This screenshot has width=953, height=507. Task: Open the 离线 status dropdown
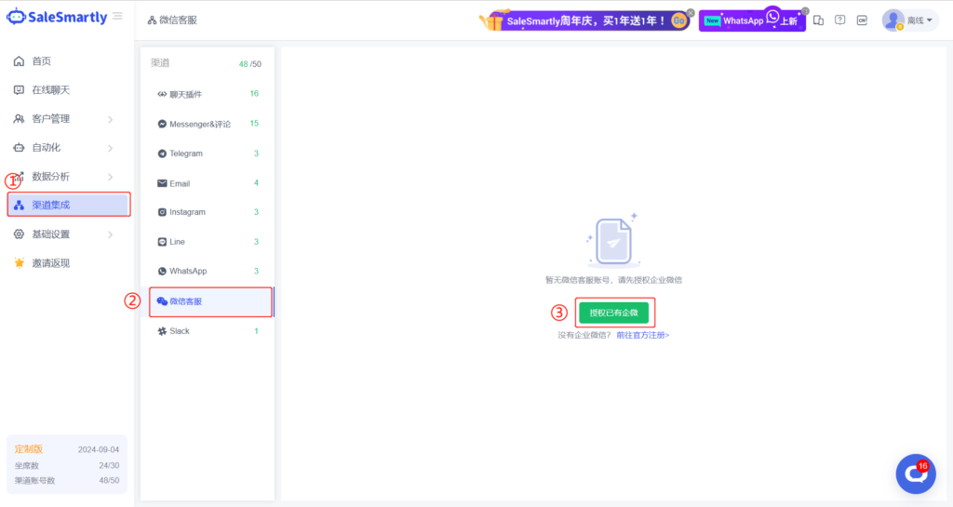point(919,20)
